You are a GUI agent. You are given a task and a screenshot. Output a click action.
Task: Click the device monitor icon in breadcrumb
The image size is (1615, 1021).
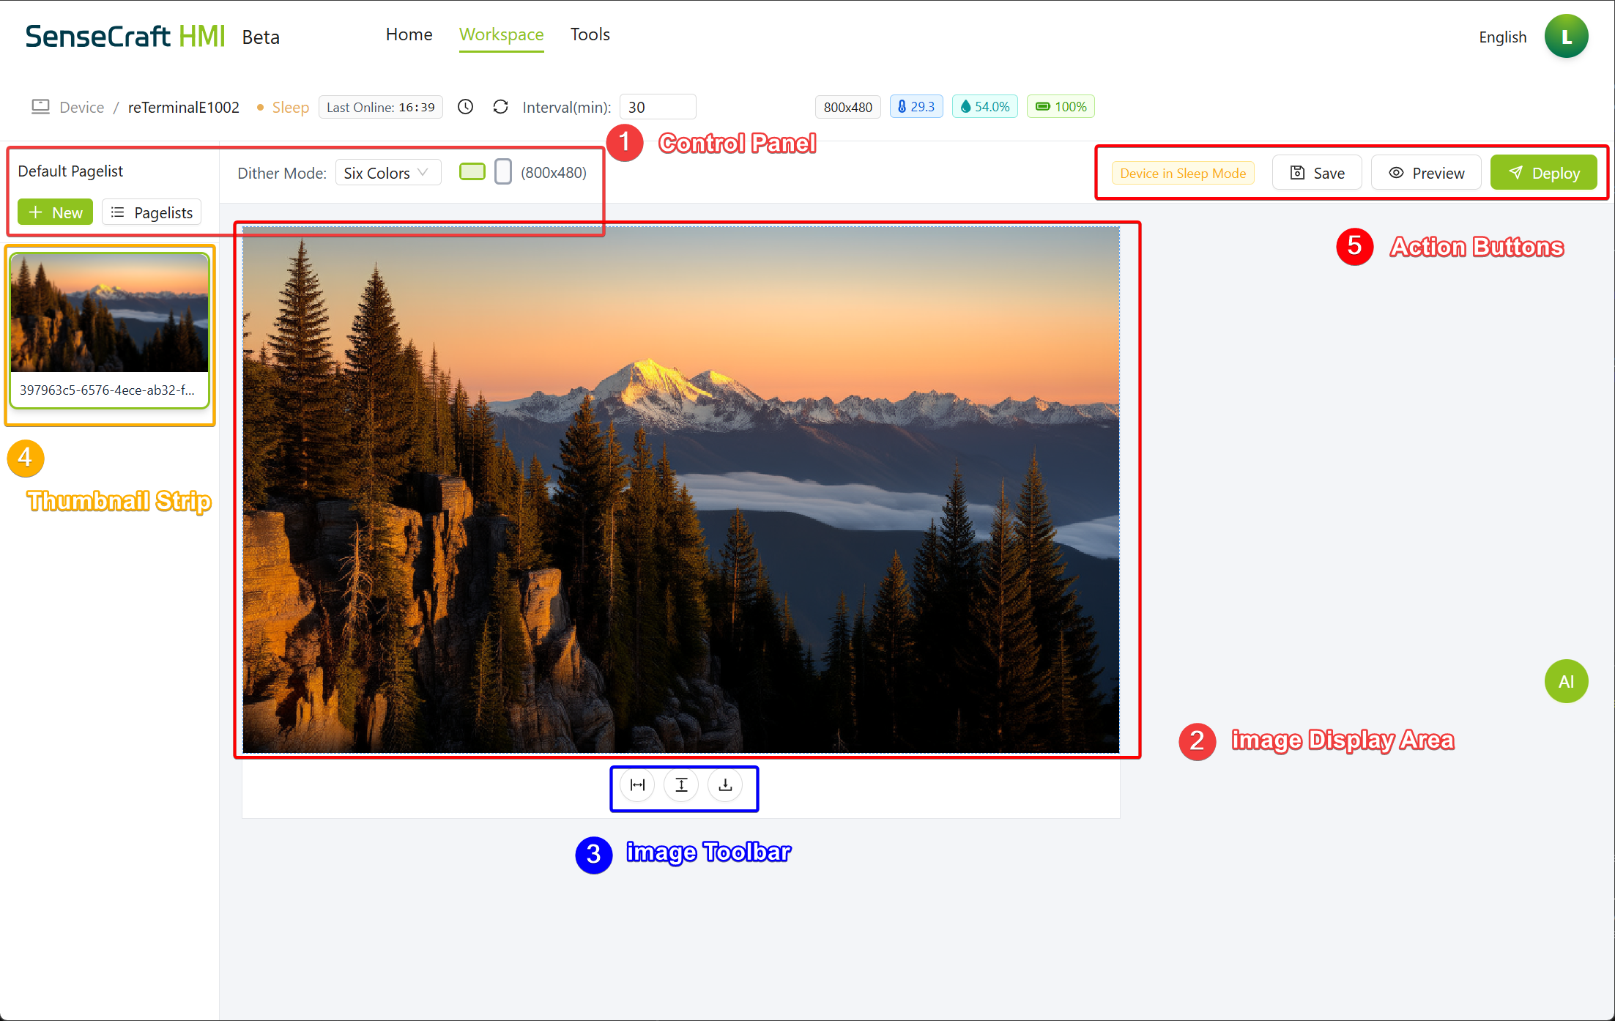coord(40,107)
